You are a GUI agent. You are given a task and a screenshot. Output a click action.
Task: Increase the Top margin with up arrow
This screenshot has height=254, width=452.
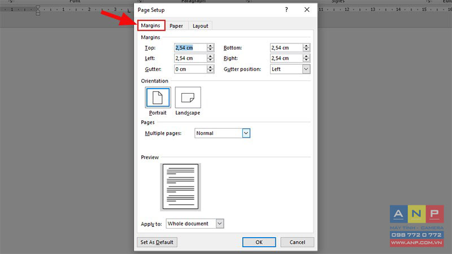[210, 46]
